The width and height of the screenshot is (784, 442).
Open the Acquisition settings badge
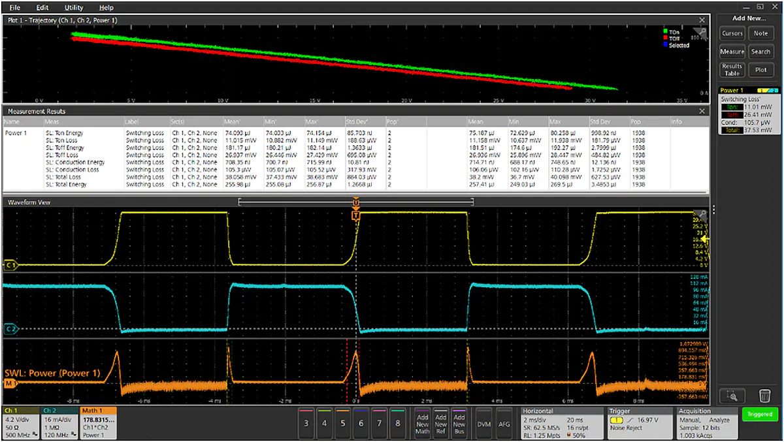tap(706, 423)
